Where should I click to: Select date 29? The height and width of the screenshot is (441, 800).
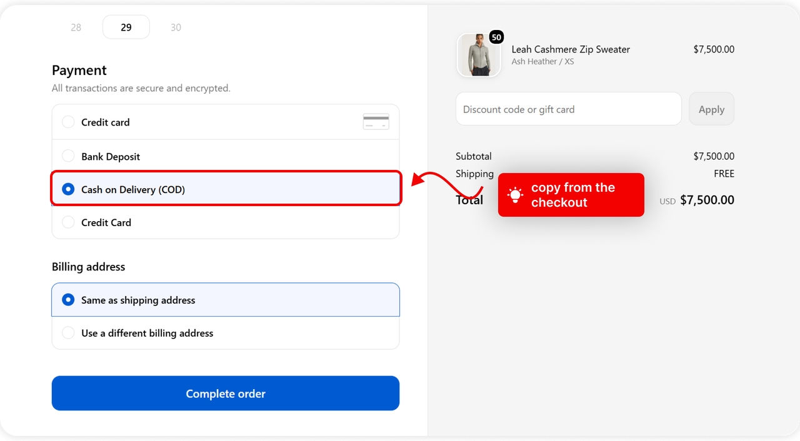click(x=126, y=27)
